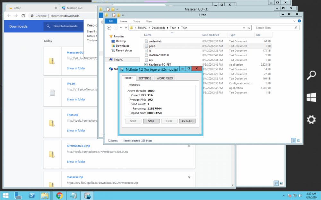Select the ip text file
Image resolution: width=321 pixels, height=200 pixels.
pos(150,51)
